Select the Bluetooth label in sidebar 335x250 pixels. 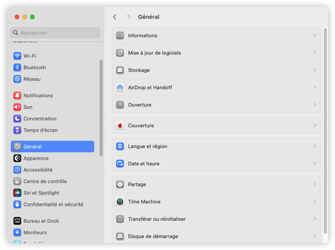pyautogui.click(x=35, y=68)
